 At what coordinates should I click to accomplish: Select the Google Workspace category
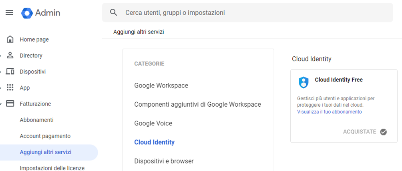161,85
